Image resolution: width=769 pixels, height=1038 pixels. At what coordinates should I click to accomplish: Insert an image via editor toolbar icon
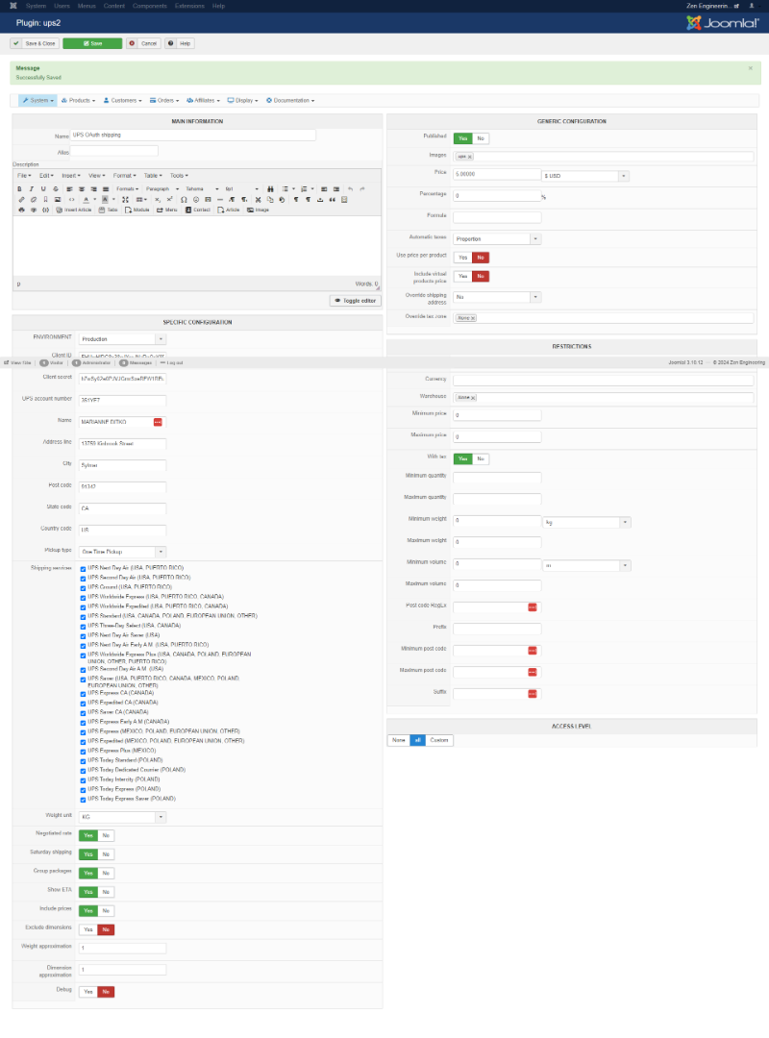[58, 199]
